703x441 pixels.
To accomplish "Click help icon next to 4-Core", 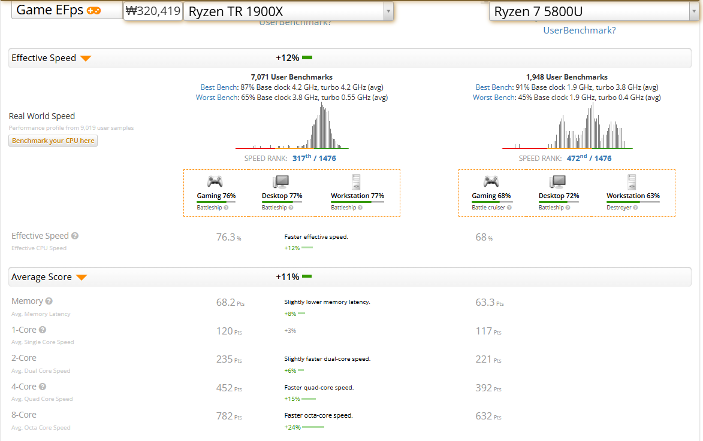I will pos(43,387).
